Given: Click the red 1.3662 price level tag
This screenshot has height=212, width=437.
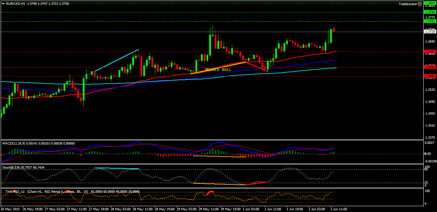Looking at the screenshot, I should (x=430, y=52).
